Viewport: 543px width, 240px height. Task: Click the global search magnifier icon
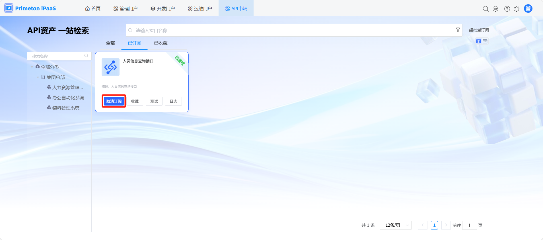(x=486, y=9)
